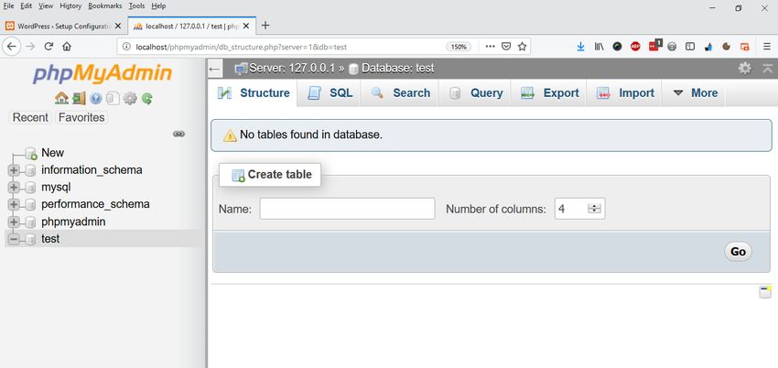The height and width of the screenshot is (368, 778).
Task: Open page actions three-dot menu
Action: tap(491, 47)
